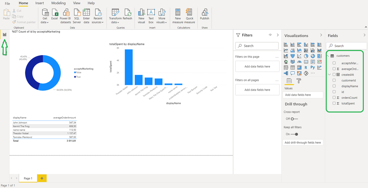Select the Slicer visual icon
The width and height of the screenshot is (368, 188).
(286, 67)
